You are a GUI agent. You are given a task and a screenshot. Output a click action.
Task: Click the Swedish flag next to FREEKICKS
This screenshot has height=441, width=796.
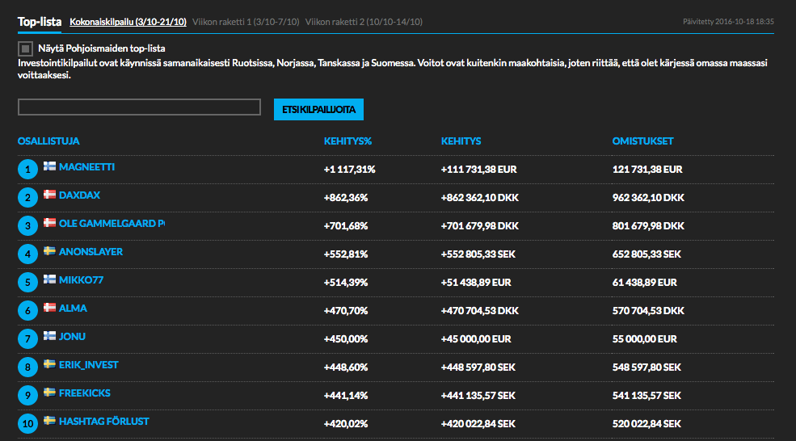50,393
